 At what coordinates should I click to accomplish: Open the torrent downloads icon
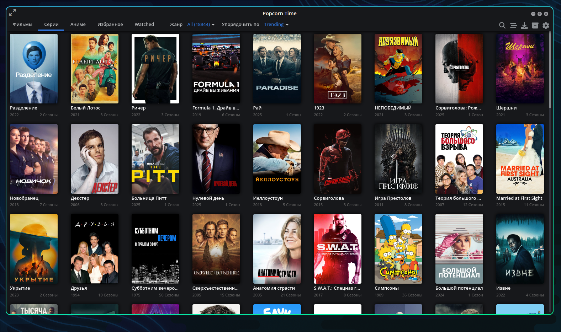(524, 25)
